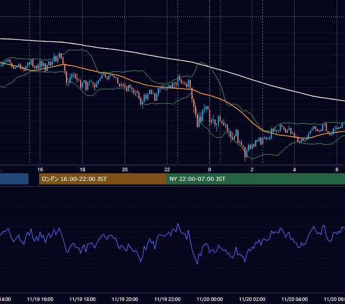This screenshot has height=304, width=345.
Task: Click the 11/20 00:00 time label
Action: [210, 299]
